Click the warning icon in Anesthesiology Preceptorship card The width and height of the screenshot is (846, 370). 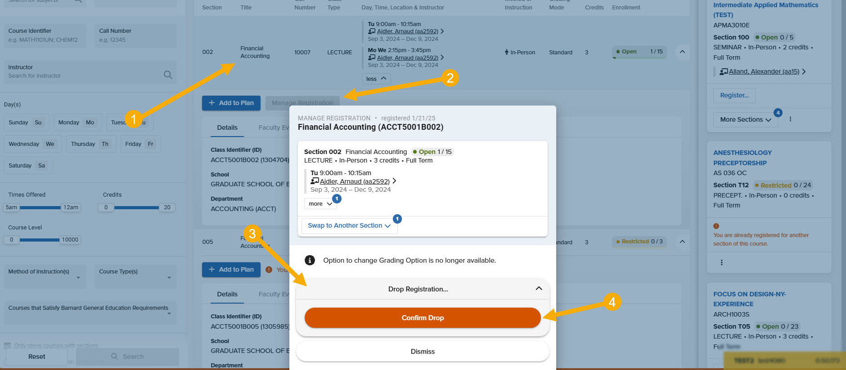pos(716,226)
